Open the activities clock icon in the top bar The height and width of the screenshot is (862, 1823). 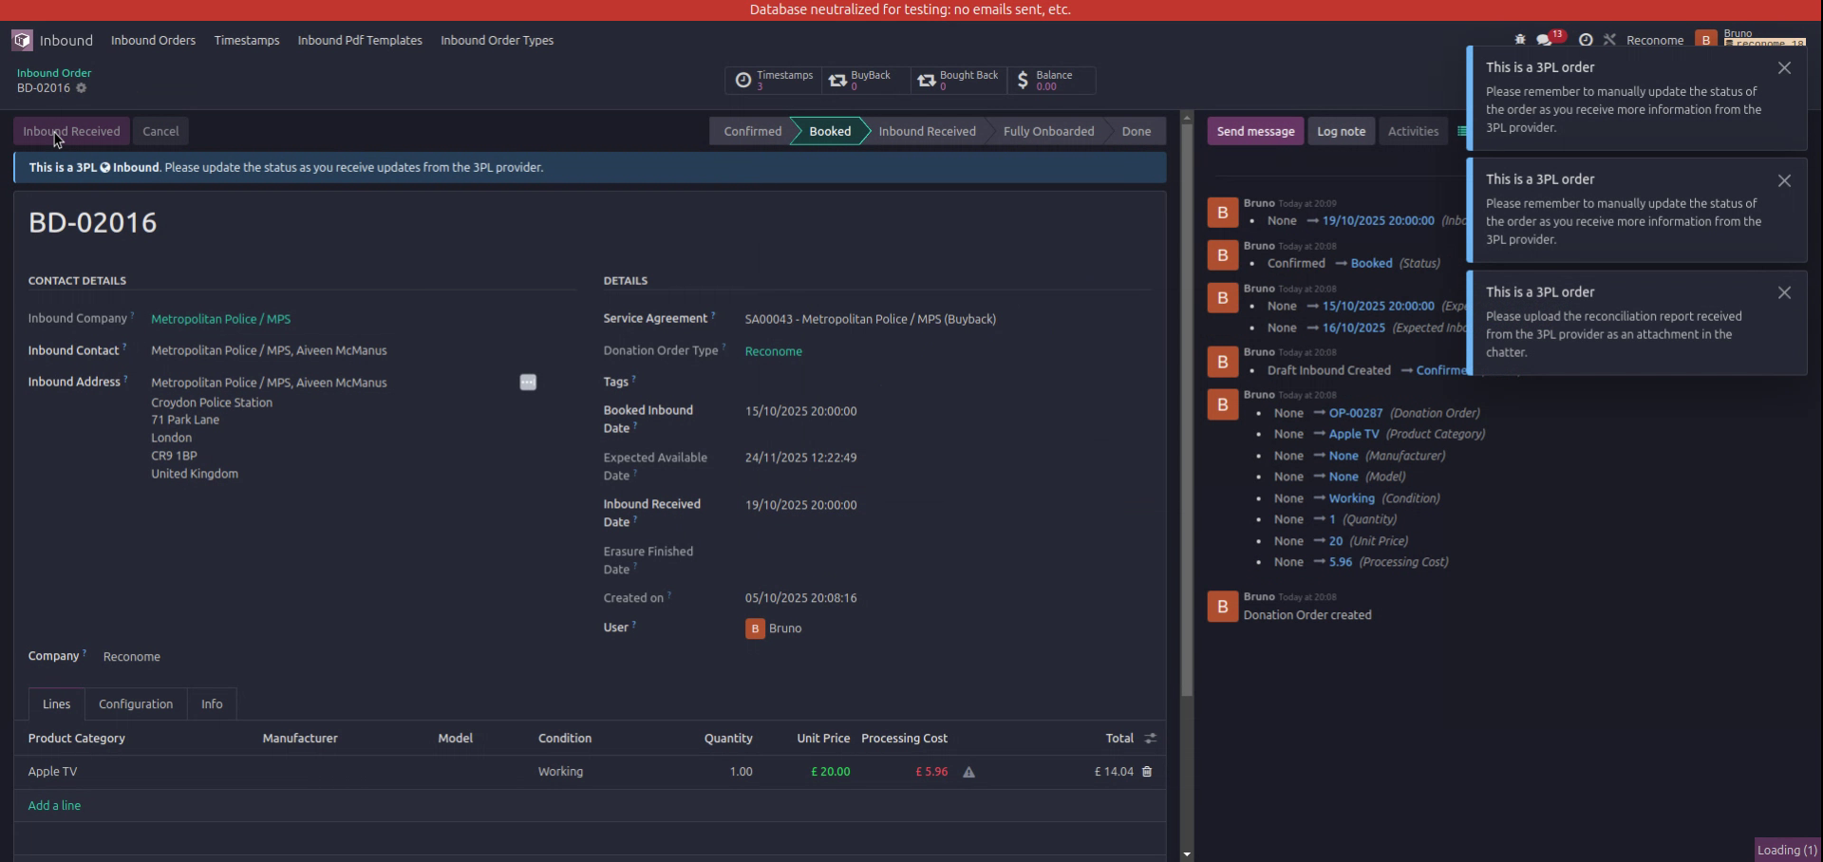click(x=1586, y=39)
